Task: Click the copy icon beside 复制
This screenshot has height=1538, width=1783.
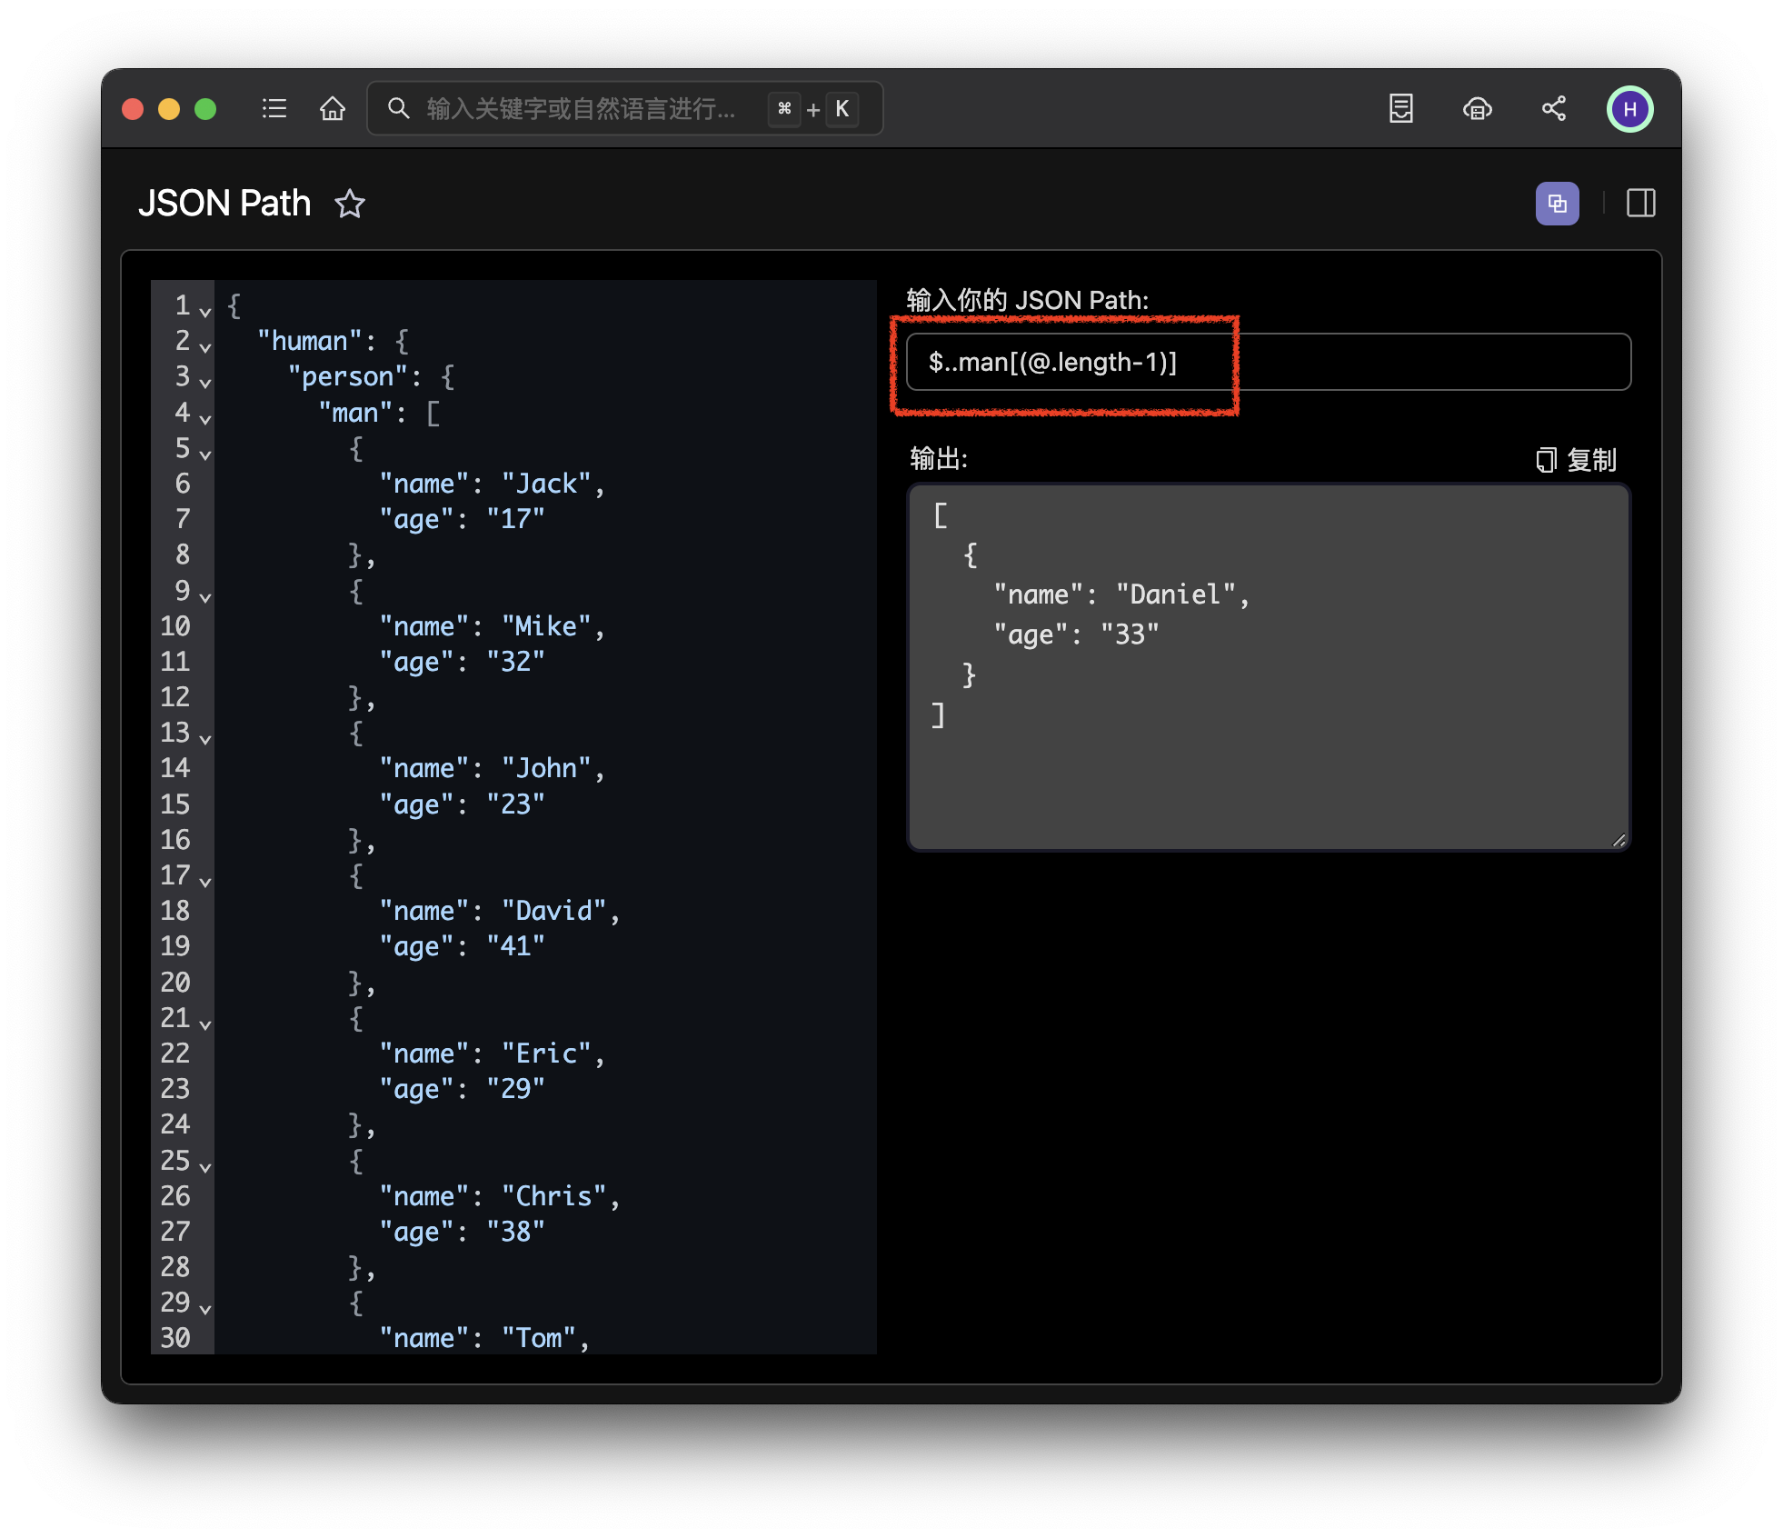Action: tap(1546, 460)
